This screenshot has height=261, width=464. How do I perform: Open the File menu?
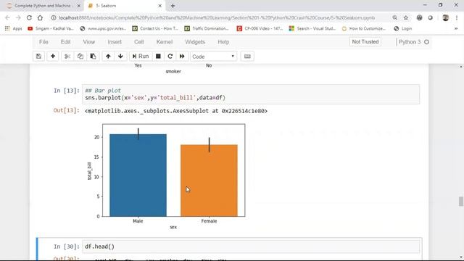[x=43, y=42]
